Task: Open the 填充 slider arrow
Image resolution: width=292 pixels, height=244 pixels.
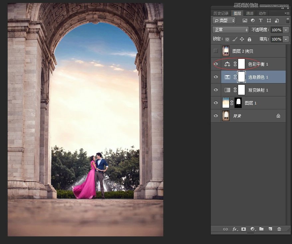Action: (x=286, y=39)
